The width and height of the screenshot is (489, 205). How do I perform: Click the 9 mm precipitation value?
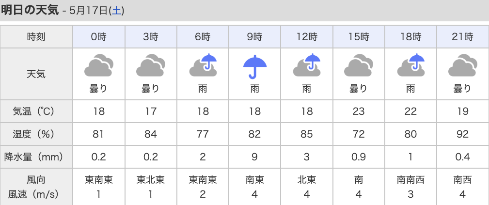[x=255, y=157]
